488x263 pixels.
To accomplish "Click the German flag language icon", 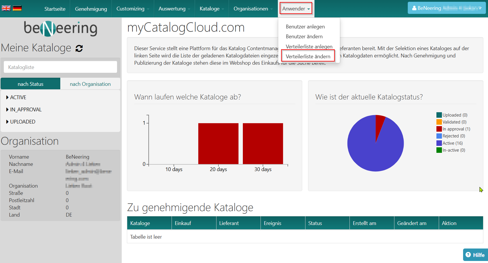I will [x=17, y=8].
